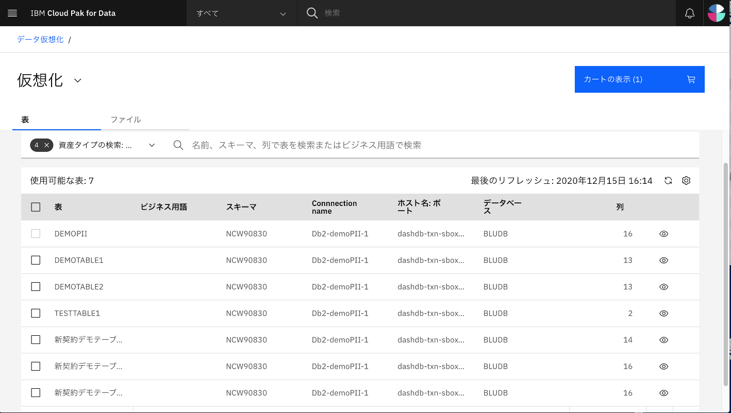Select the 表 tab
This screenshot has width=731, height=413.
click(25, 119)
